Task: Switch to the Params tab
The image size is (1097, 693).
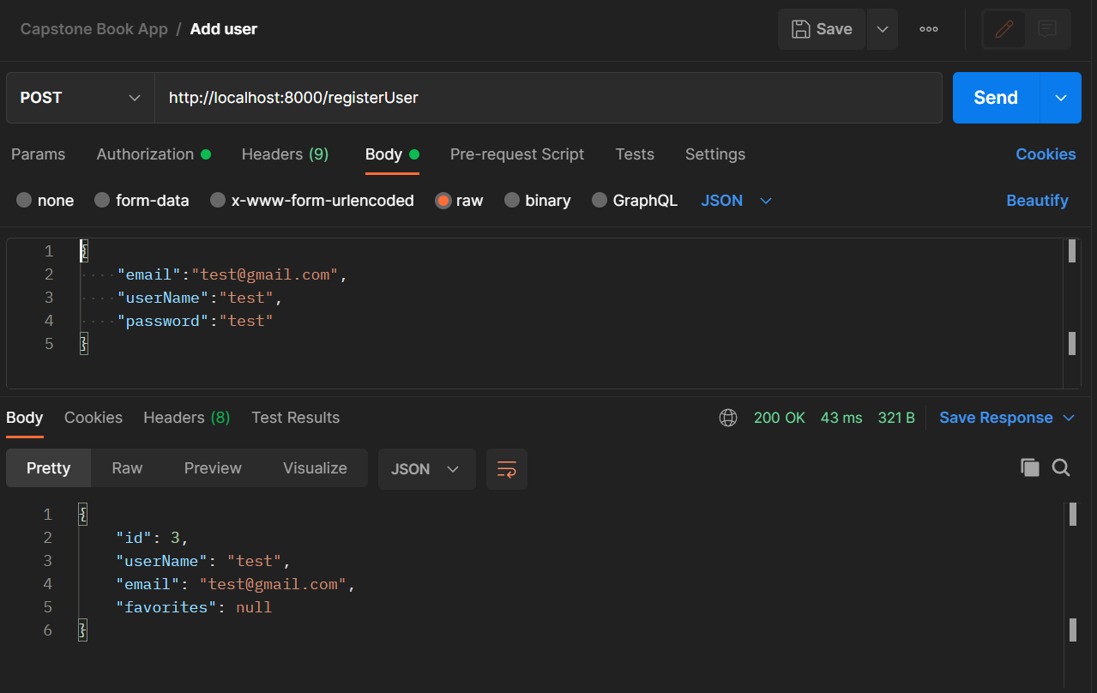Action: point(38,154)
